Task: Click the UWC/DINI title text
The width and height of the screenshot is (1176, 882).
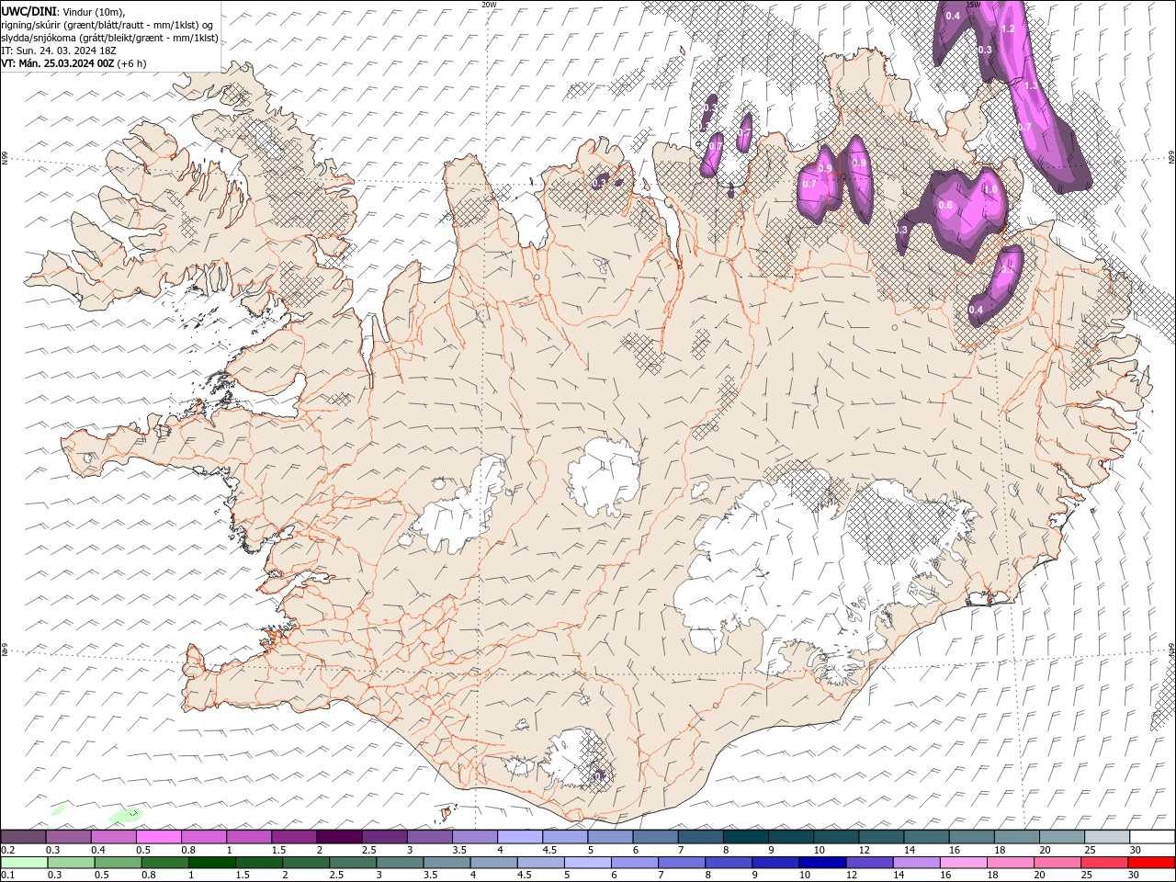Action: click(x=30, y=11)
